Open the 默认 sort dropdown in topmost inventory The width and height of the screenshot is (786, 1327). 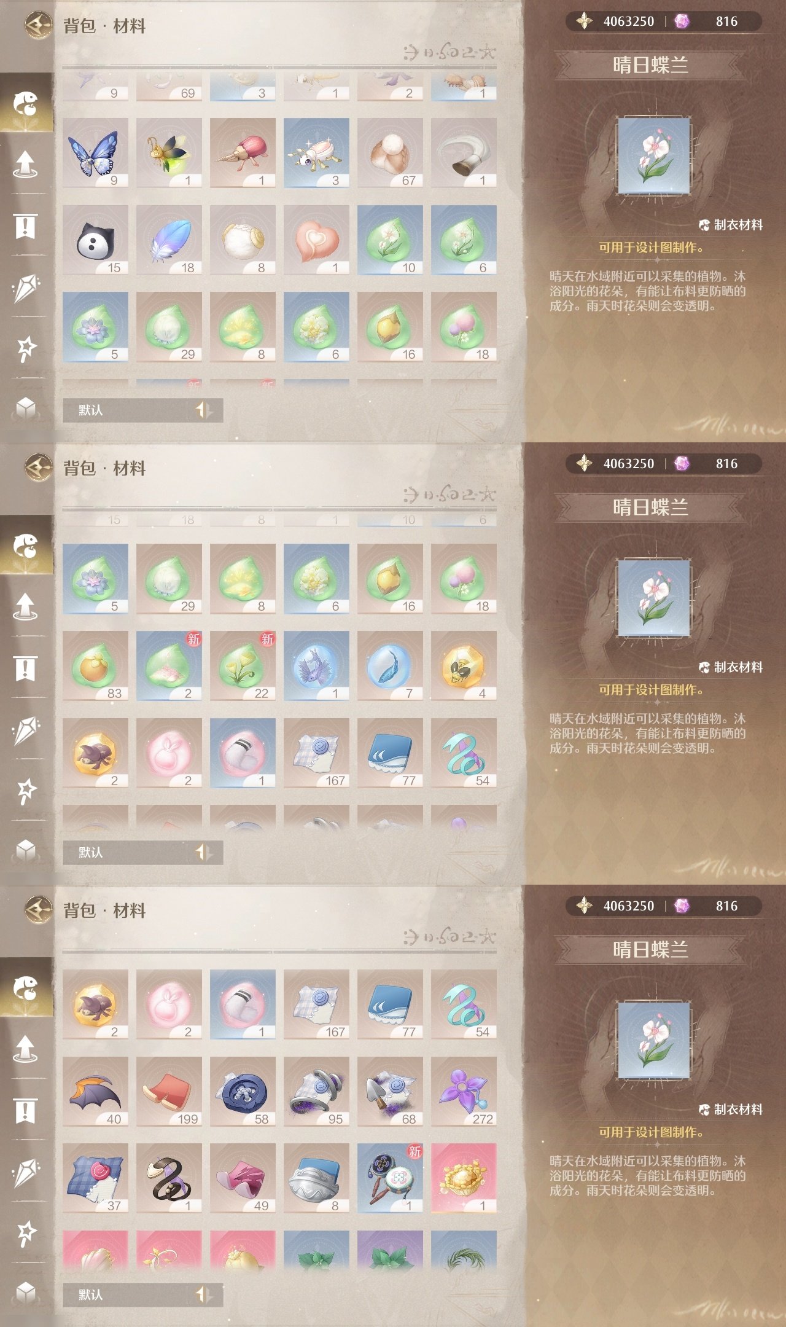(x=125, y=410)
